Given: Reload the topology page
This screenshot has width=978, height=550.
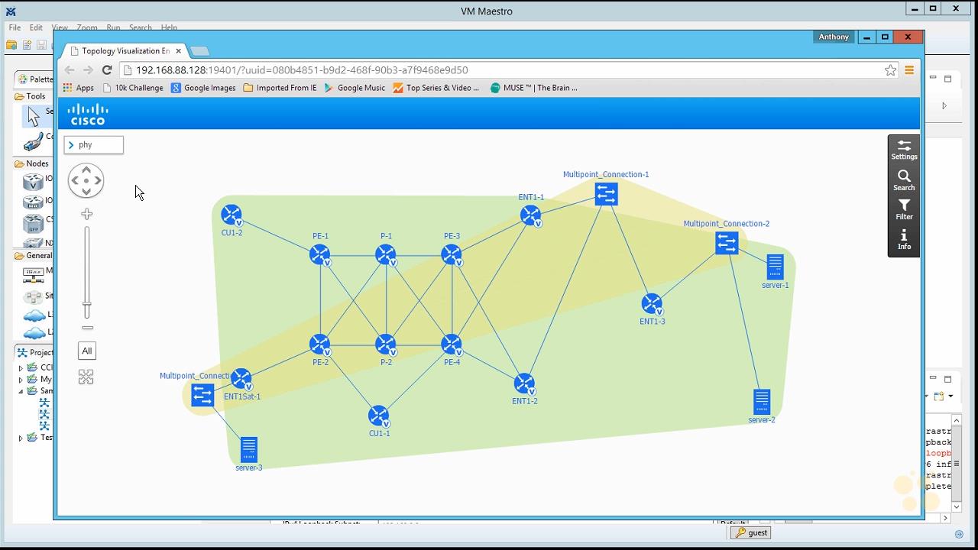Looking at the screenshot, I should click(107, 70).
